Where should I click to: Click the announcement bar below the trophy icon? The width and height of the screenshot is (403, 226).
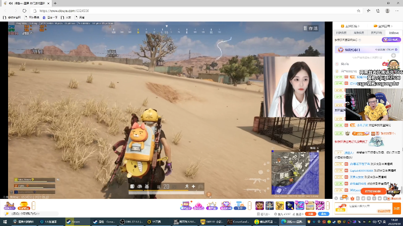(x=31, y=214)
